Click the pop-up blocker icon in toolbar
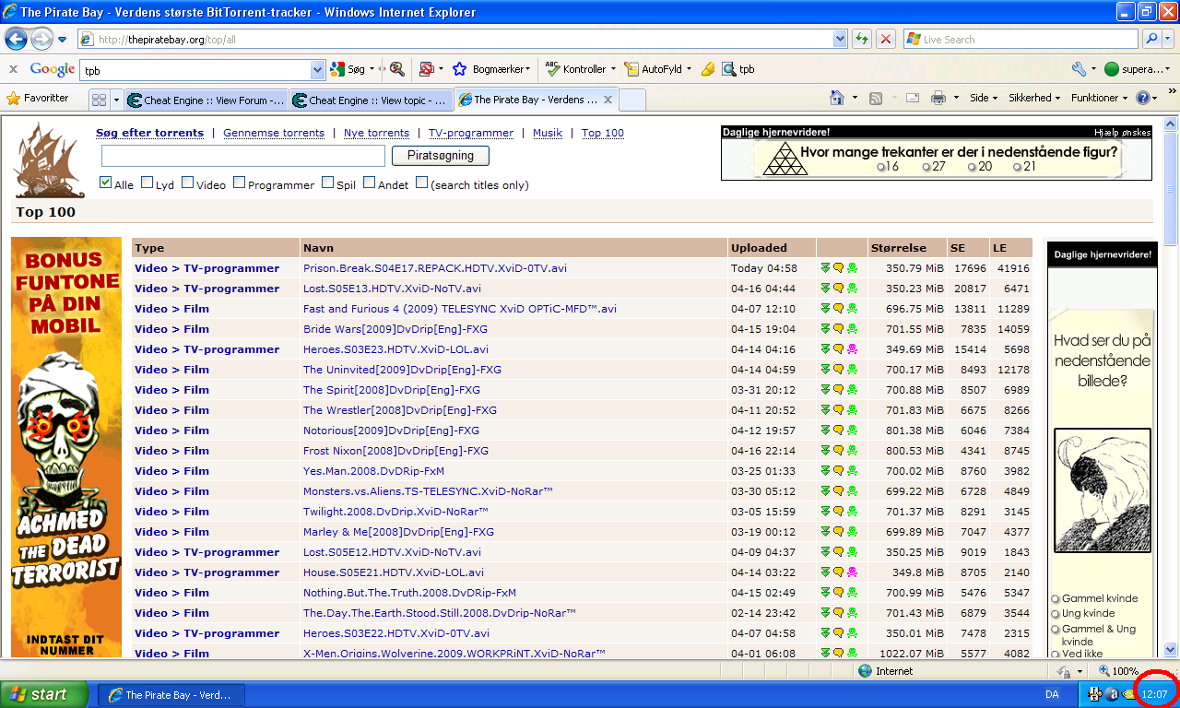 (426, 69)
